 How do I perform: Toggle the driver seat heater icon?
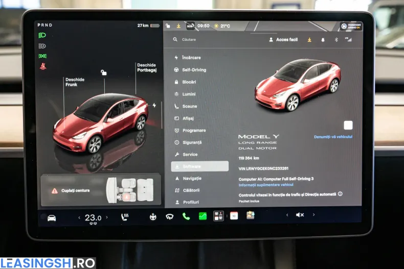pyautogui.click(x=125, y=217)
